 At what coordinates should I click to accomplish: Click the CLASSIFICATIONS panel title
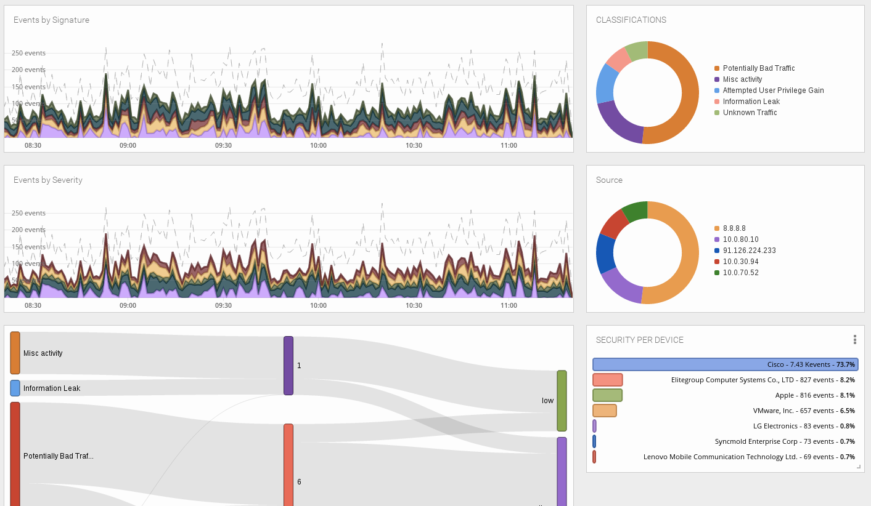(x=631, y=20)
